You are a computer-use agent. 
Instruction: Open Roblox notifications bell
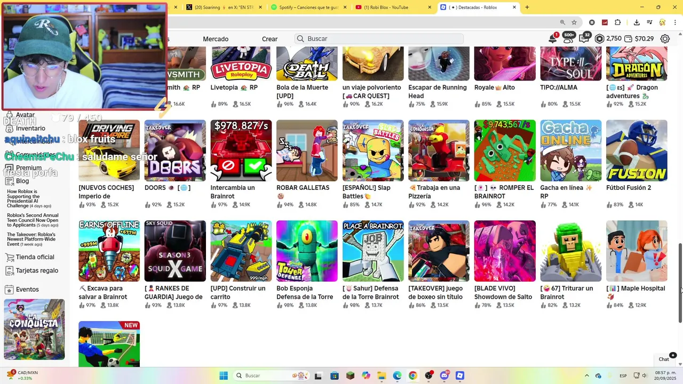(553, 38)
